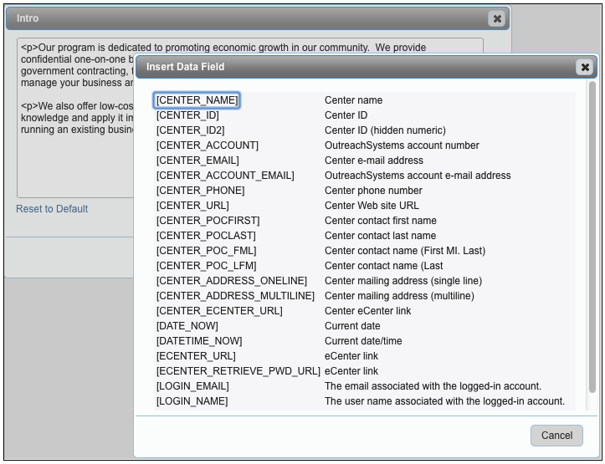Insert the [LOGIN_EMAIL] field
The image size is (605, 464).
point(192,386)
